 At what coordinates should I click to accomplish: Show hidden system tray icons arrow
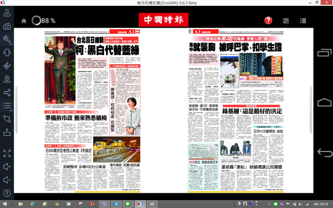(269, 204)
